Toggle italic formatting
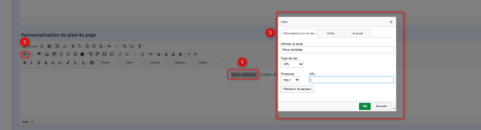 [x=31, y=63]
